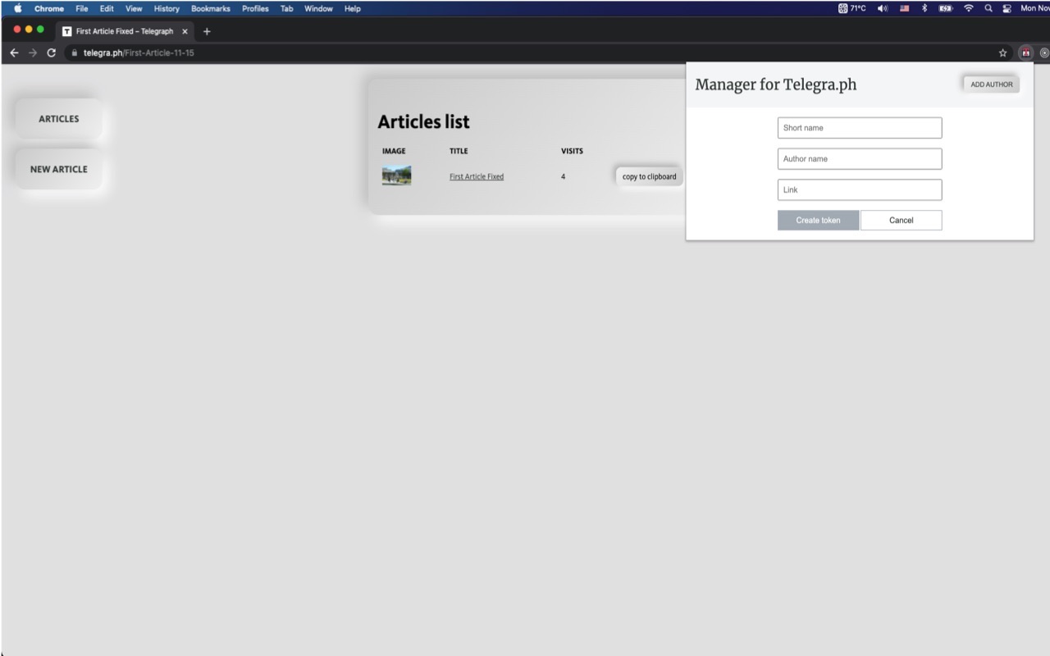The image size is (1050, 656).
Task: Open the History menu
Action: (167, 8)
